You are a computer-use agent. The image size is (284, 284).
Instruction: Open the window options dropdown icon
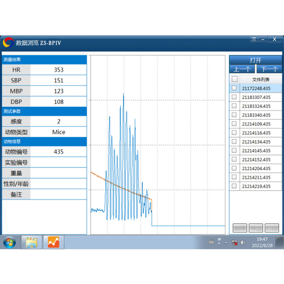(x=254, y=39)
